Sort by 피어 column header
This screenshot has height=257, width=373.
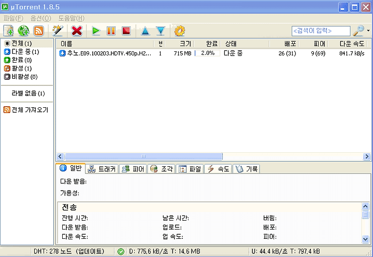coord(313,44)
